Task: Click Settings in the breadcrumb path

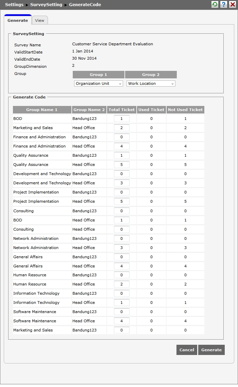Action: pos(14,5)
